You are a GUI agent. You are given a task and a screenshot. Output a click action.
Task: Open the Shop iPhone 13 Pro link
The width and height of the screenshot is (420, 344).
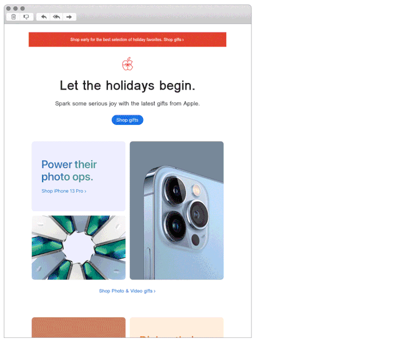point(64,191)
